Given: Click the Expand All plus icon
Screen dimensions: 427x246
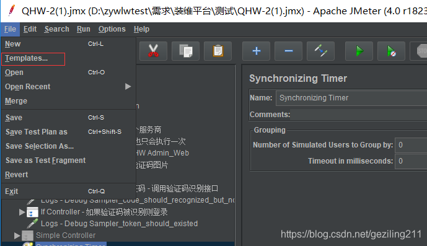Looking at the screenshot, I should (256, 51).
